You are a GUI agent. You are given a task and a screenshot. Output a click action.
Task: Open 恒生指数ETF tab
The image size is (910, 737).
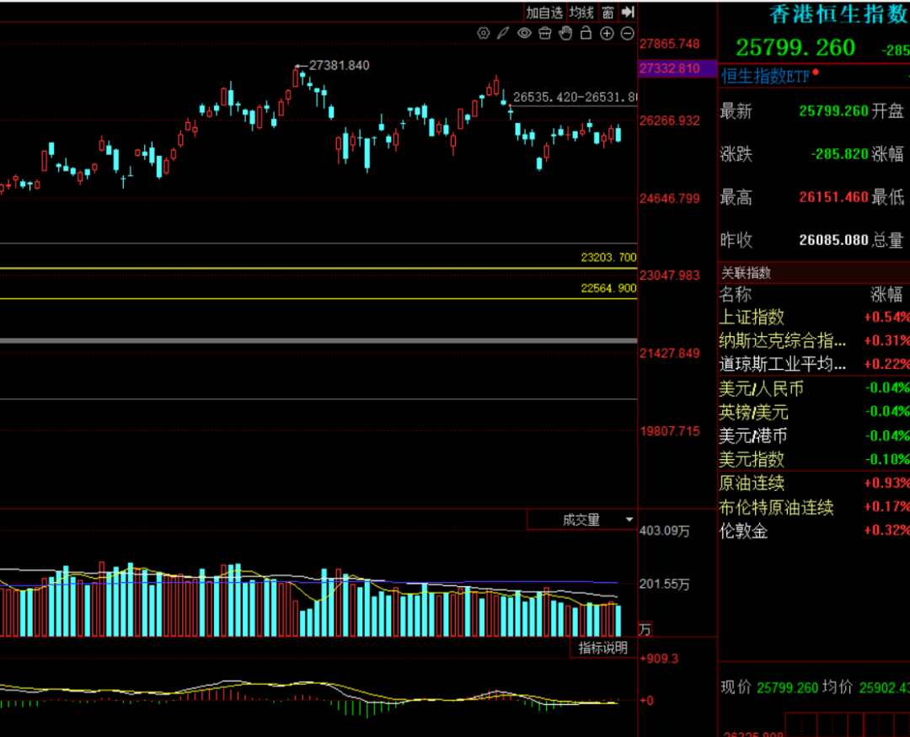765,76
